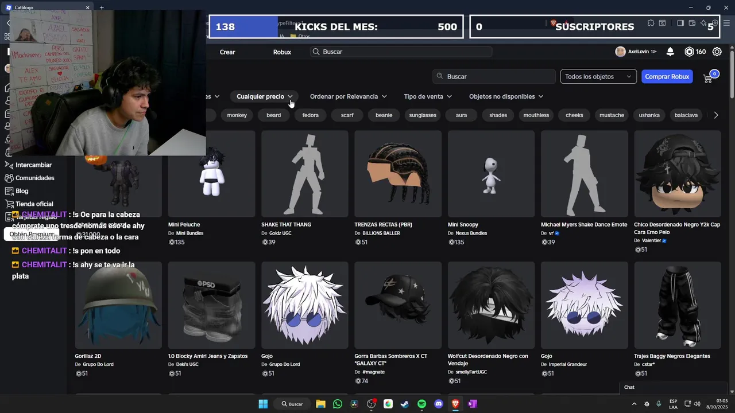
Task: Click the Comprar Robux button
Action: (667, 76)
